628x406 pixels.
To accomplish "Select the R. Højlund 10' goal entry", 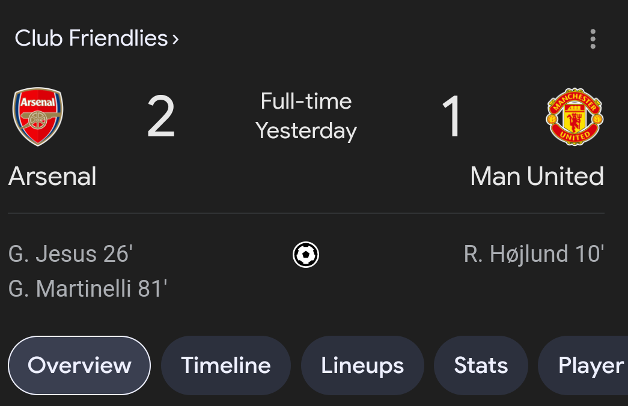I will click(534, 254).
